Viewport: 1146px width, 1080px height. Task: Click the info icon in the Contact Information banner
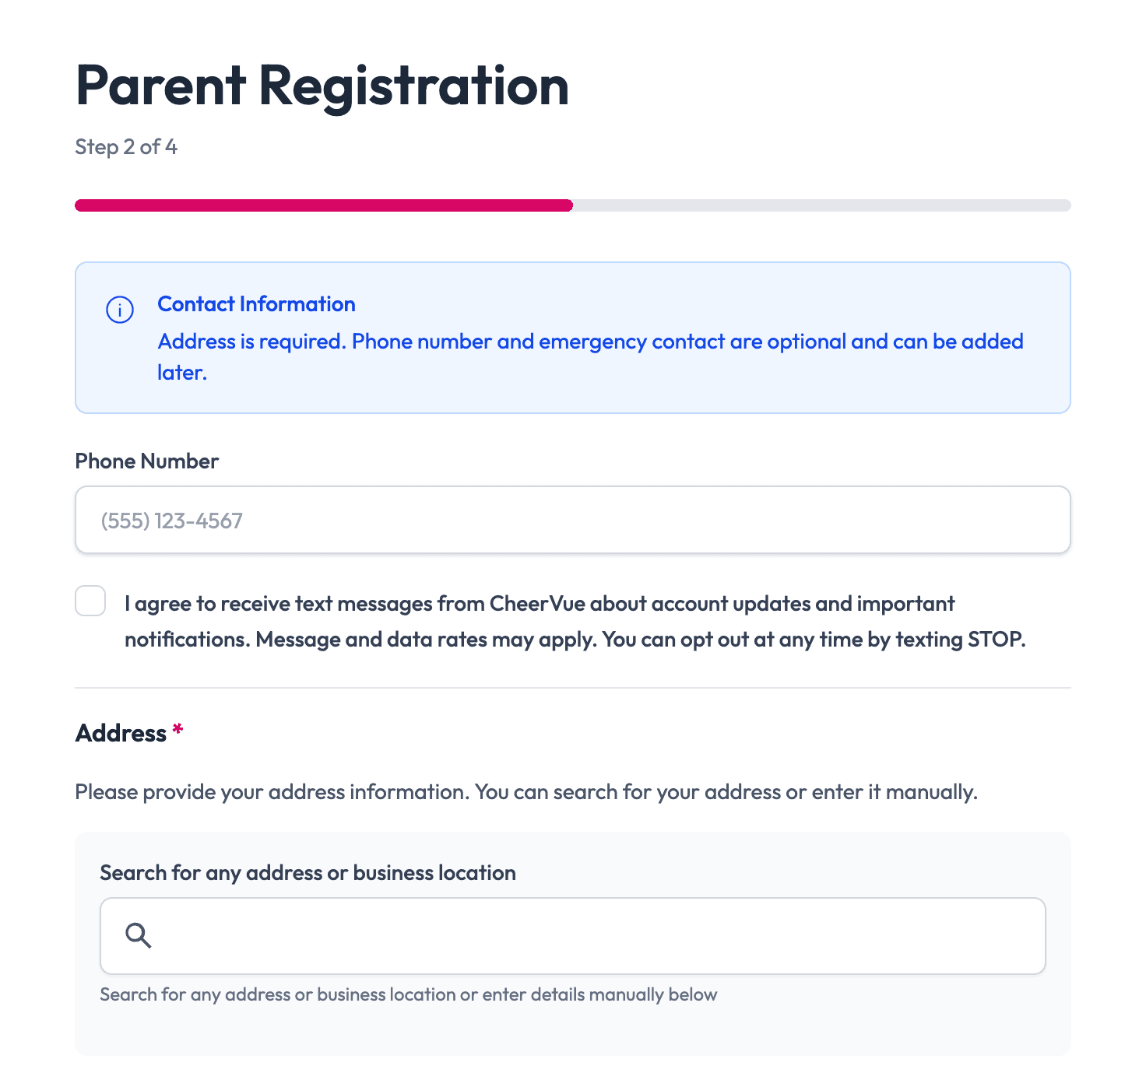coord(118,309)
